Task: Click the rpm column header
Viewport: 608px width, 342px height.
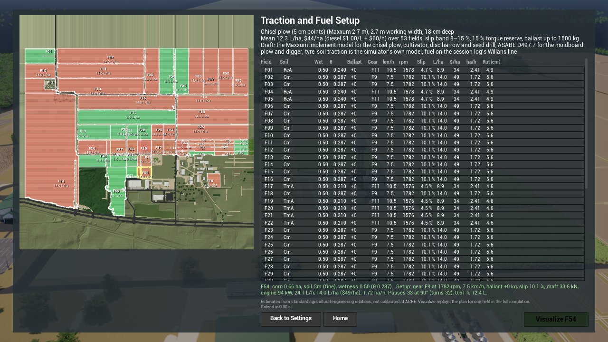Action: point(403,62)
